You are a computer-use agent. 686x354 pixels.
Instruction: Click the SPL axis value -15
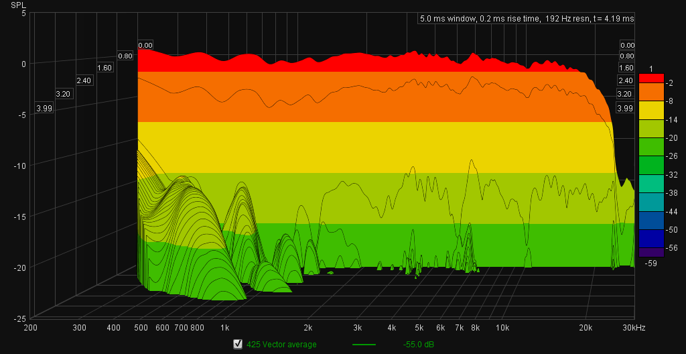point(19,217)
